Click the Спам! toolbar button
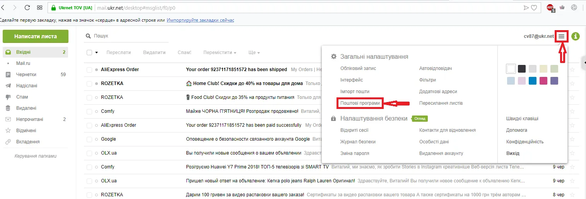 coord(185,53)
